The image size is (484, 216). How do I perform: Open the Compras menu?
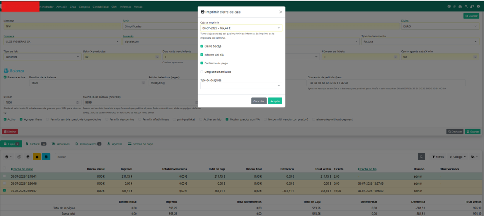point(84,7)
